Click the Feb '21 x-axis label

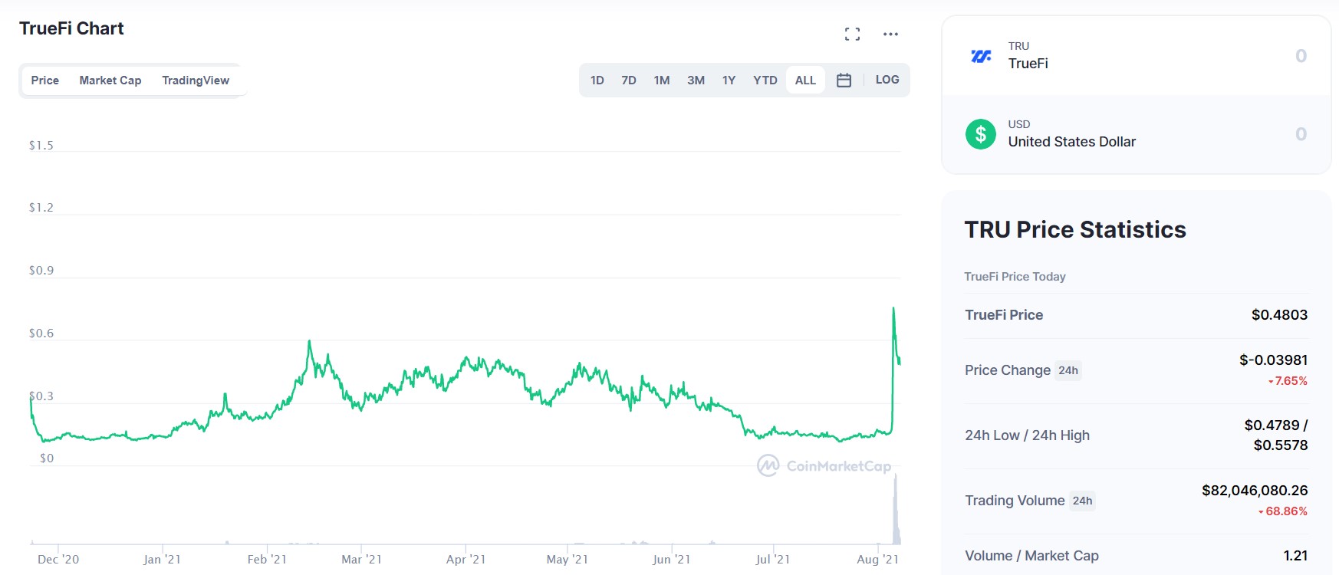click(267, 559)
